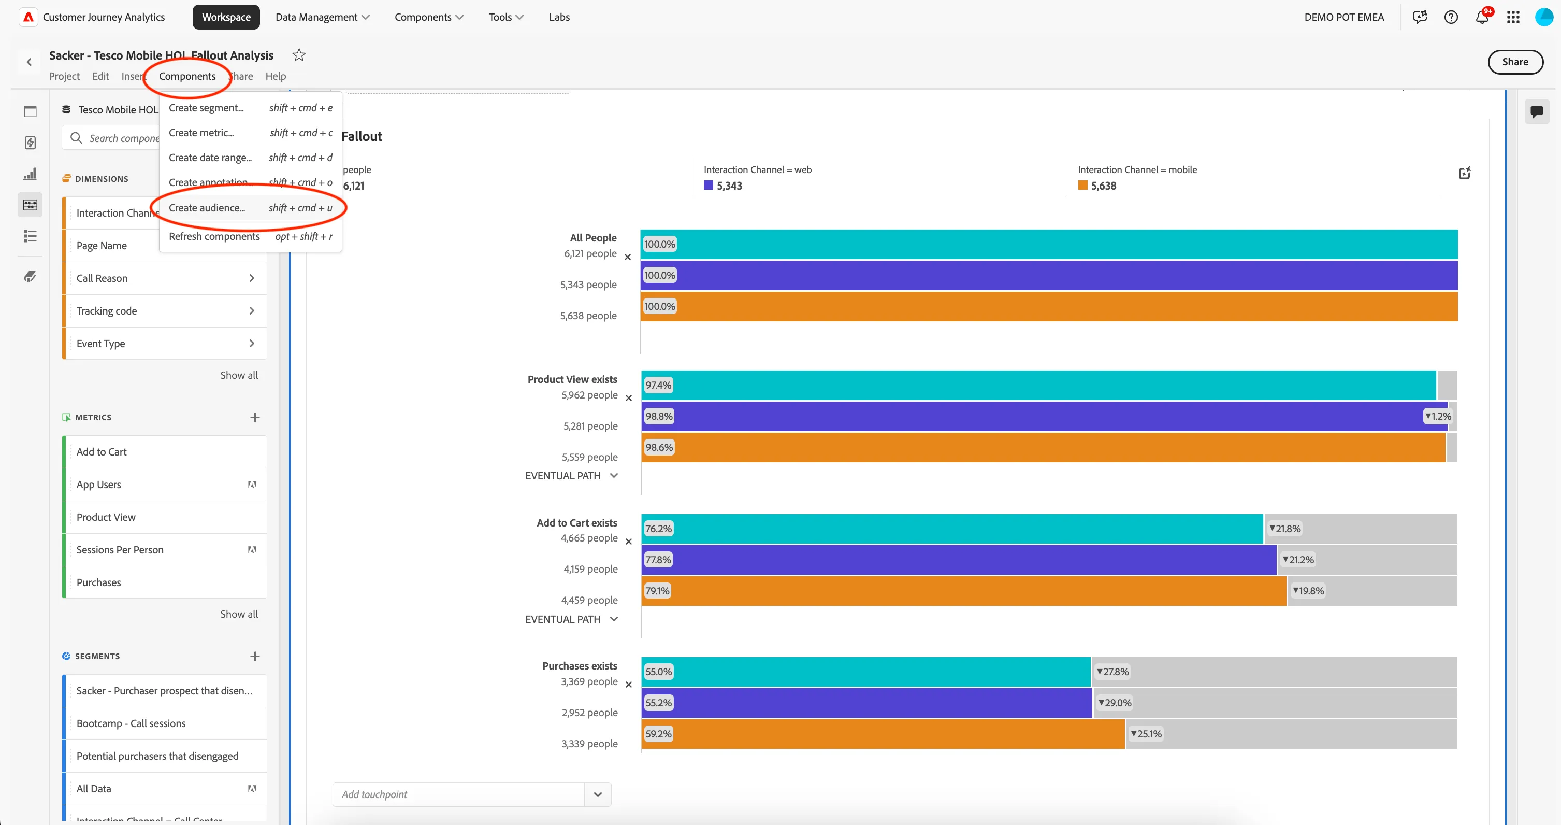Click the Add touchpoint input field
This screenshot has width=1561, height=825.
tap(459, 794)
